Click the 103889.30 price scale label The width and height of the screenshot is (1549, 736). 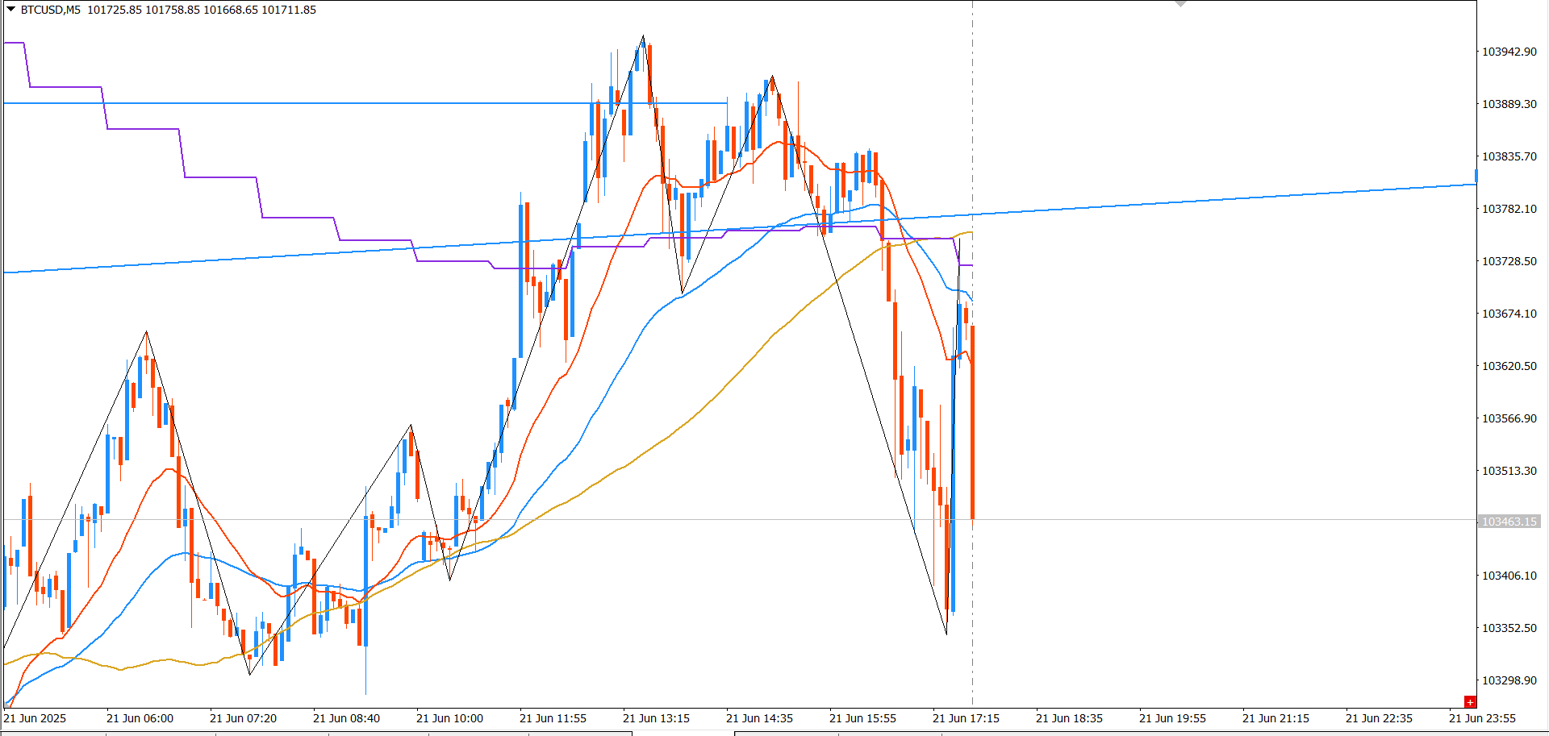point(1509,104)
